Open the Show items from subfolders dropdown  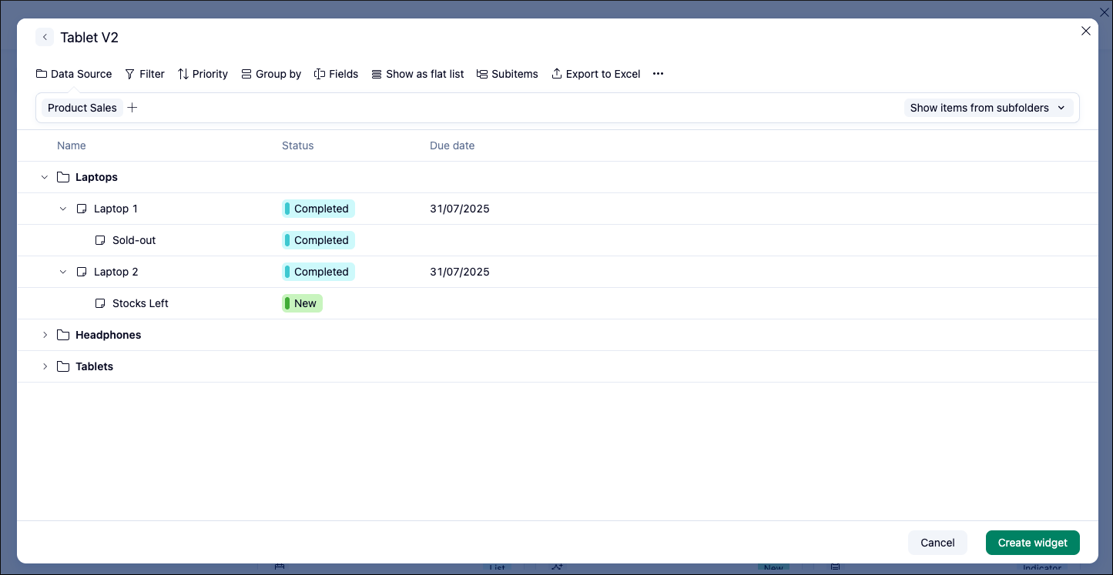[x=988, y=108]
